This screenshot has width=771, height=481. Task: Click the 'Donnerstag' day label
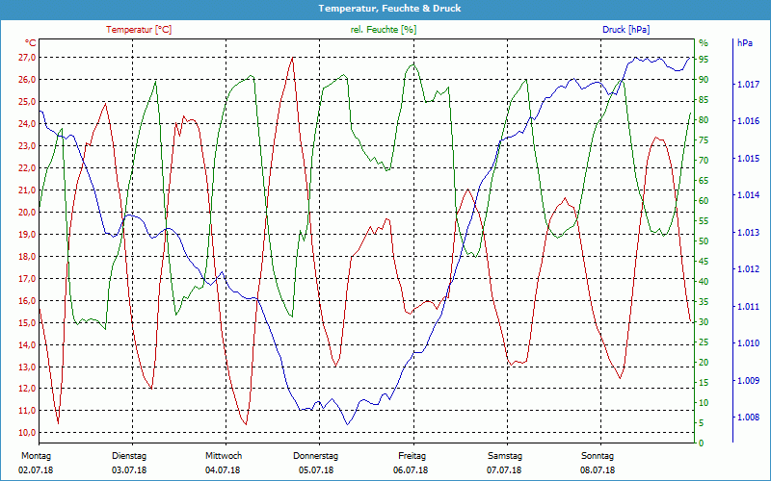coord(316,456)
